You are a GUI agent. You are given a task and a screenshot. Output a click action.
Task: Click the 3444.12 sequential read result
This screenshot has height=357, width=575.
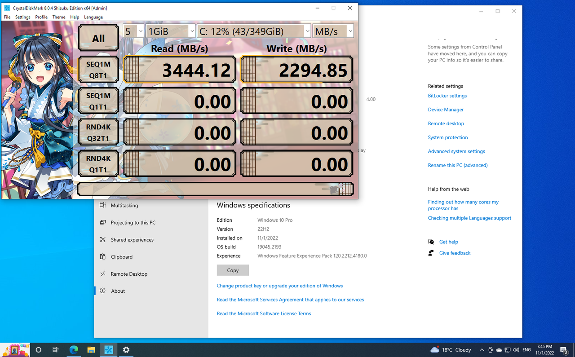[180, 70]
